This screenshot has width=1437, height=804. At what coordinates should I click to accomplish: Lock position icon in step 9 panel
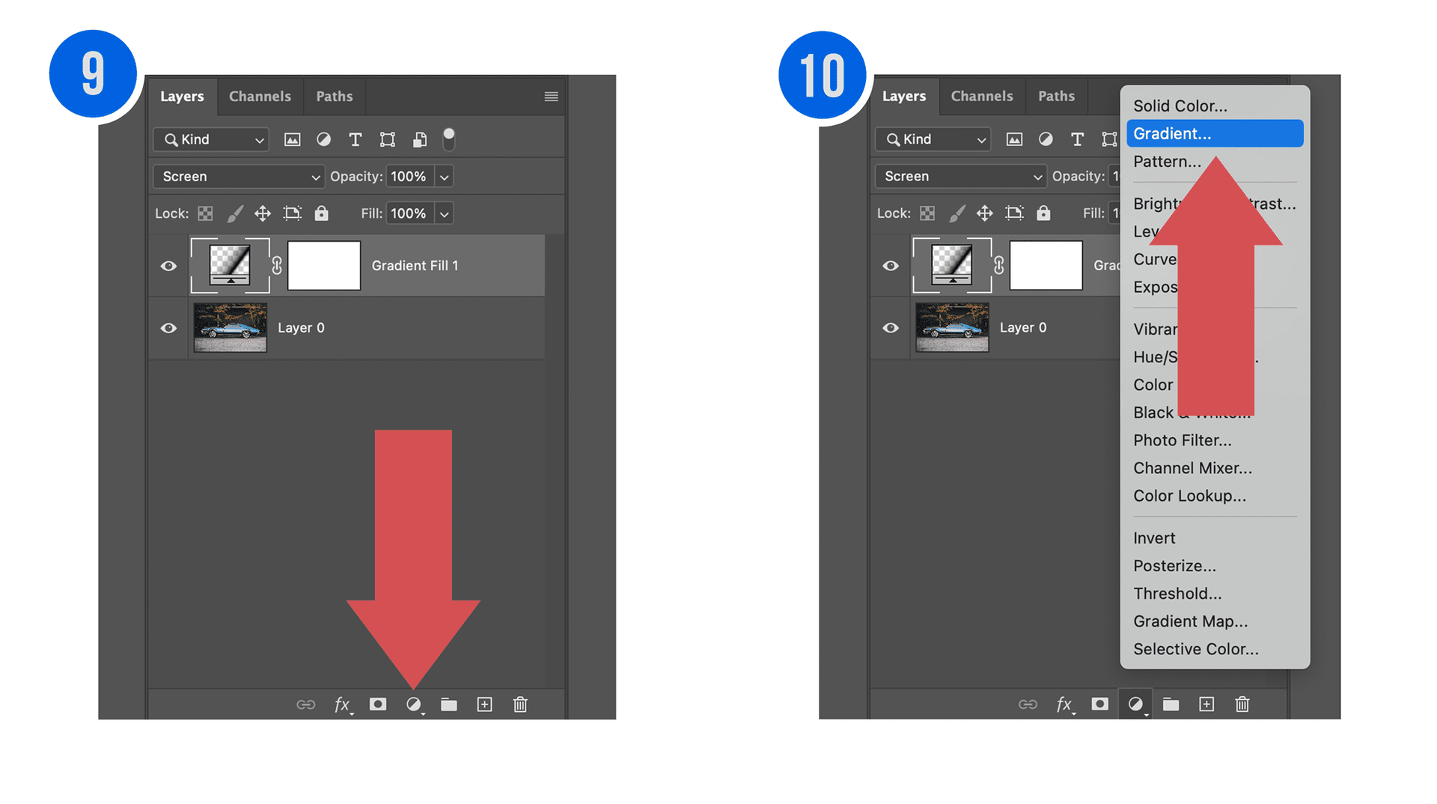point(262,213)
